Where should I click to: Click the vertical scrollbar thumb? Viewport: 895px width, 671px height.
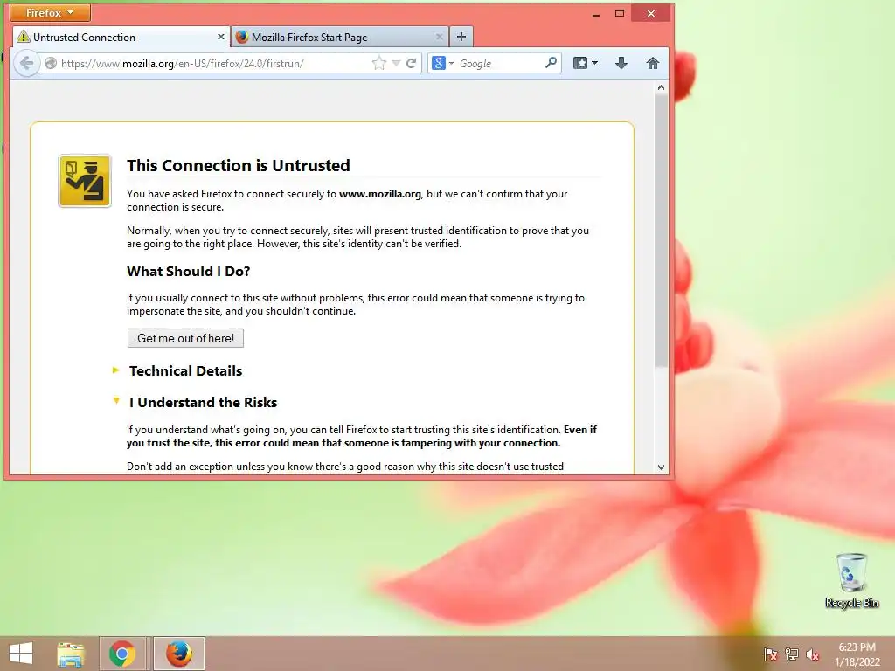click(661, 231)
